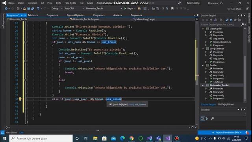Expand OgrenciBilgileri.cs in Çözüm Gezgini
The image size is (252, 142).
(x=206, y=42)
